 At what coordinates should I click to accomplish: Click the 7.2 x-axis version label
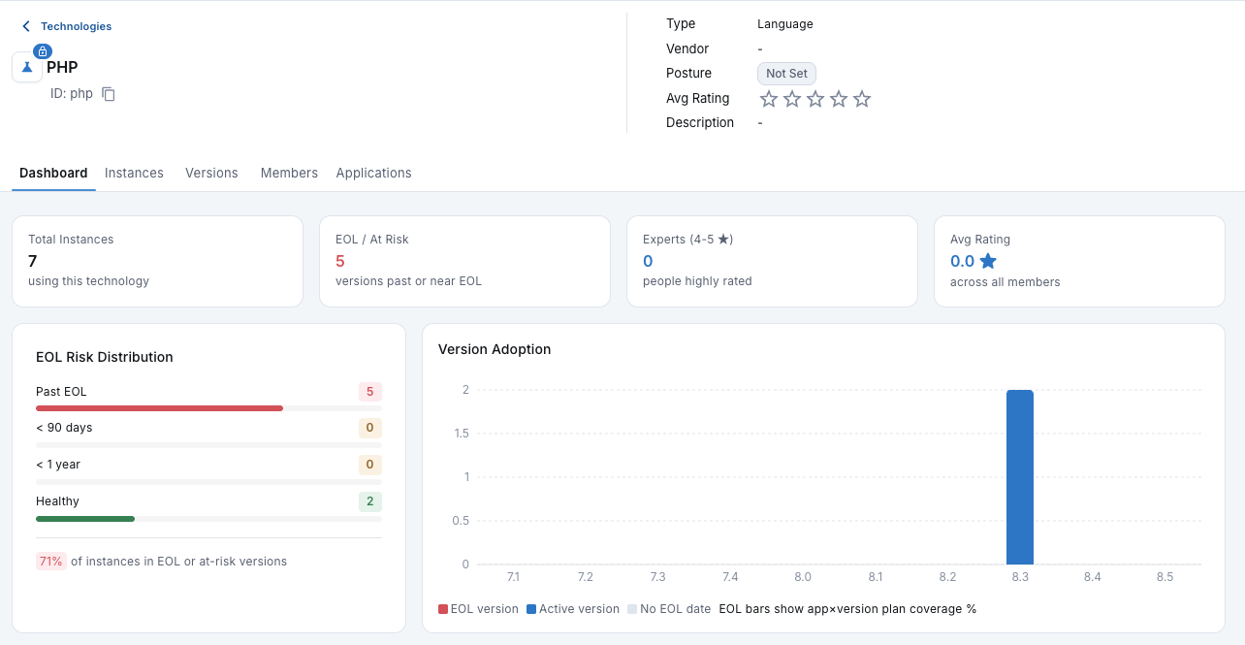[586, 577]
